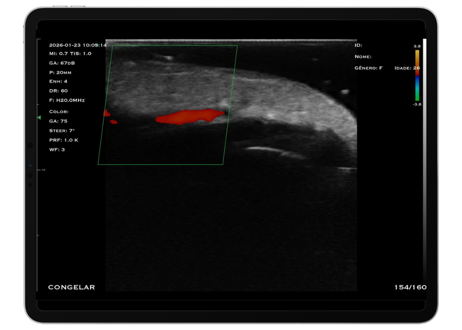Click the 154/160 frame counter
462x330 pixels.
(x=410, y=287)
